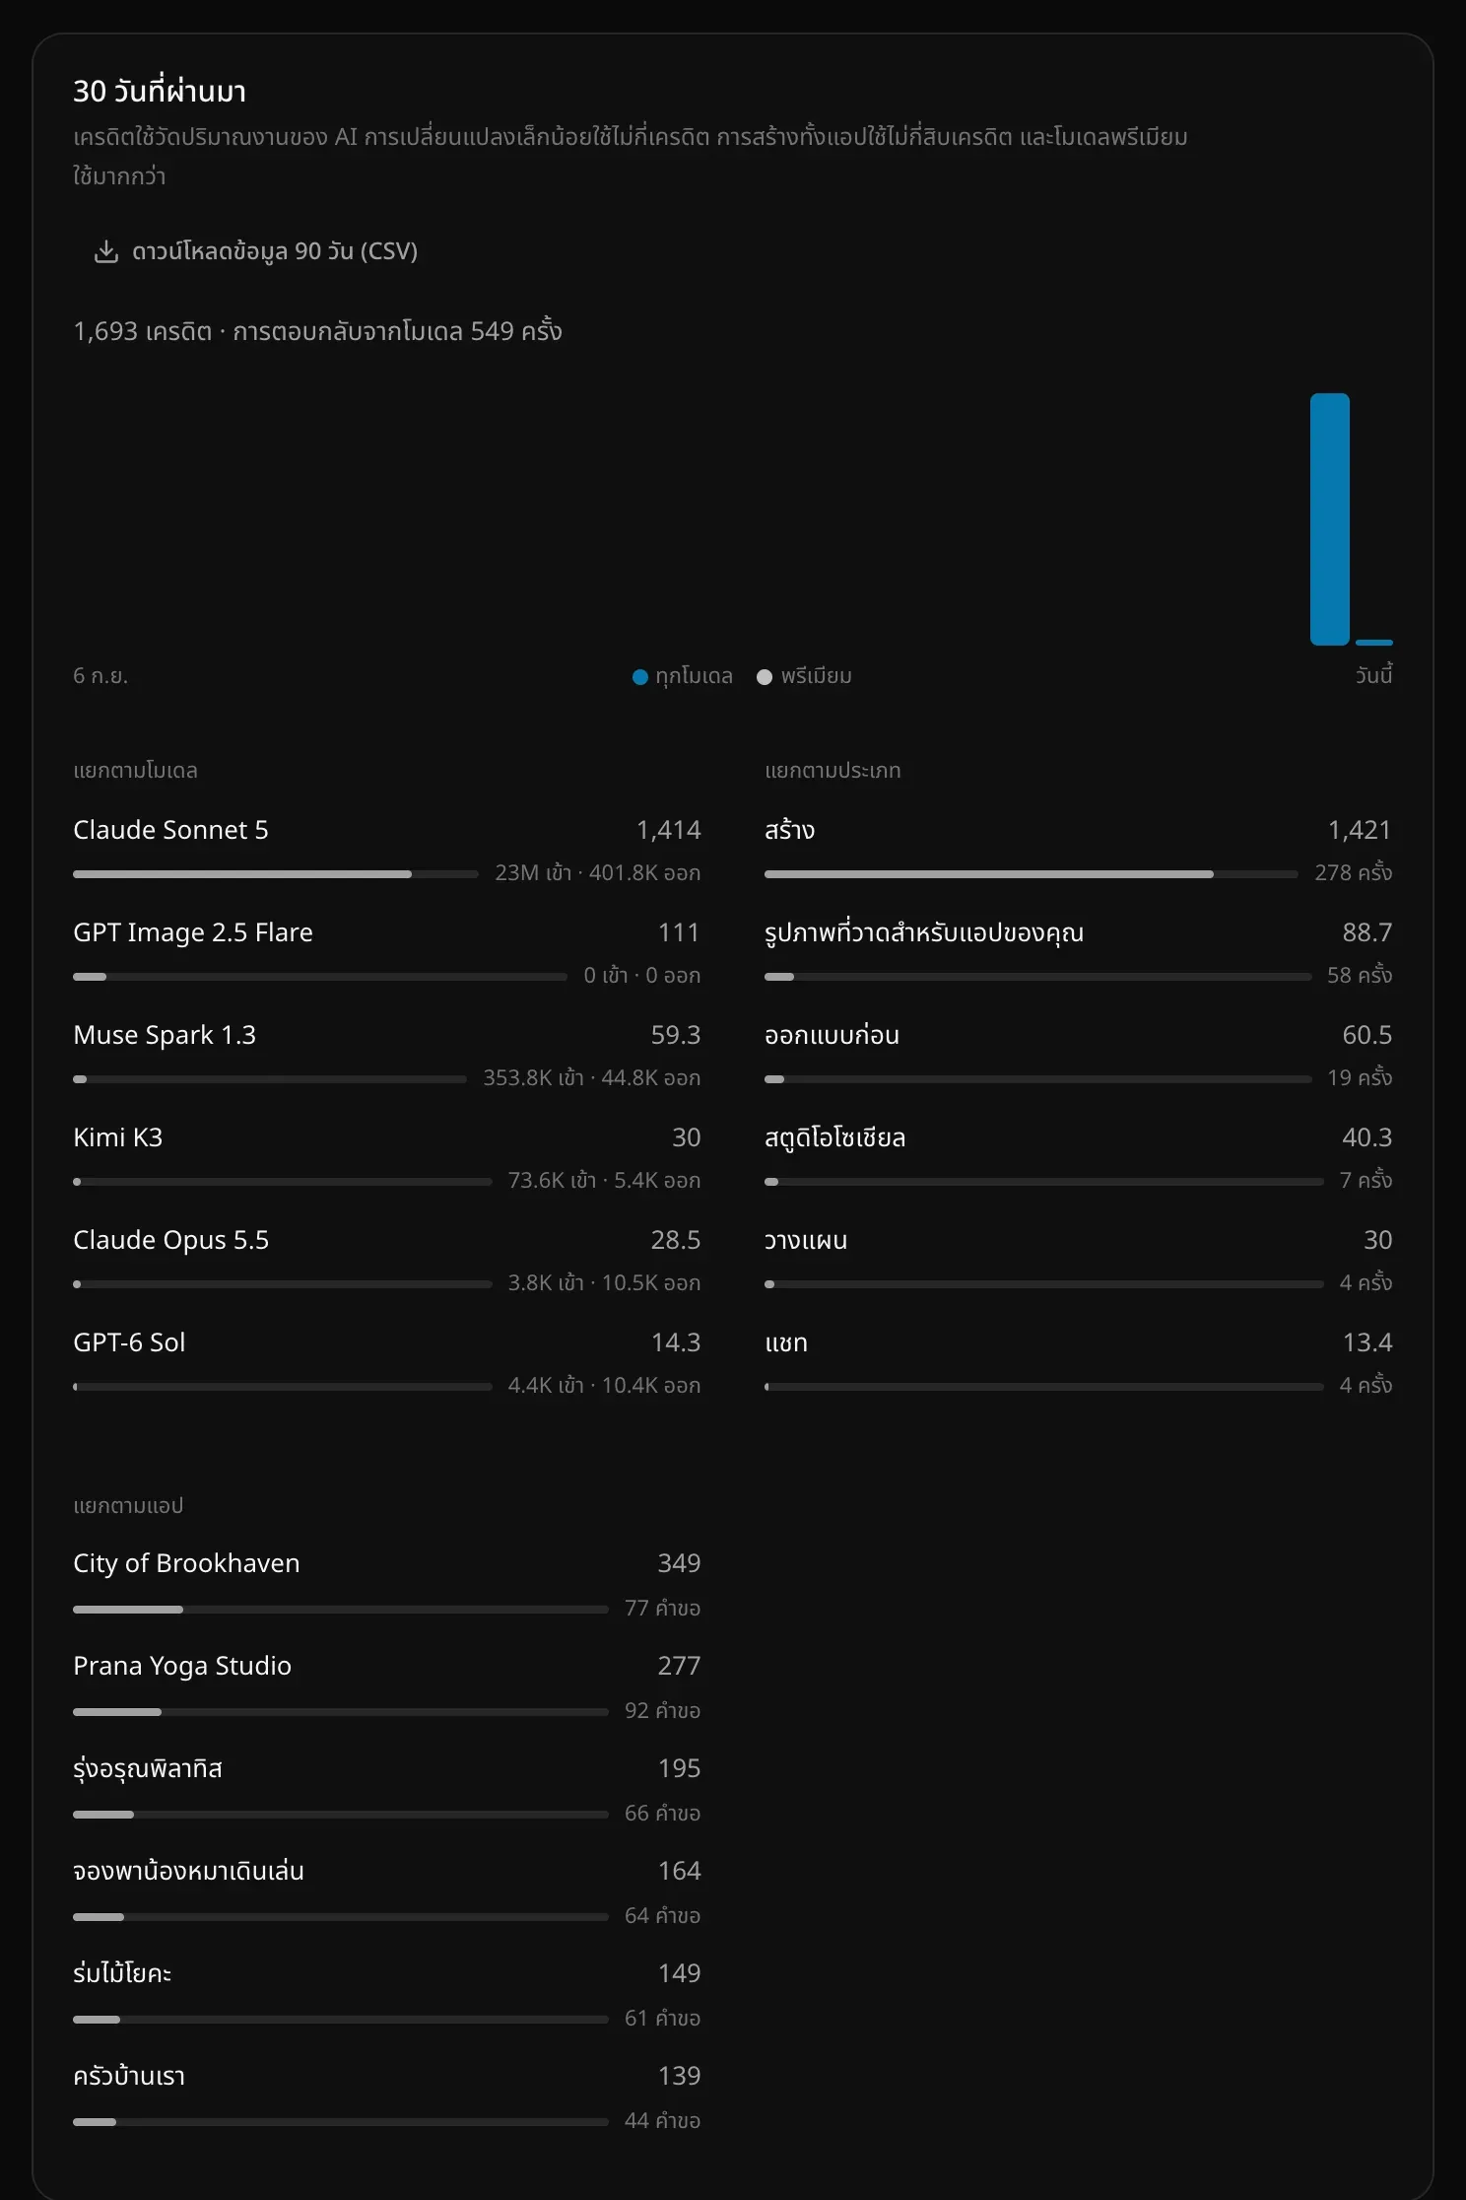Click the 349 credits value for City of Brookhaven
The height and width of the screenshot is (2200, 1466).
[679, 1563]
